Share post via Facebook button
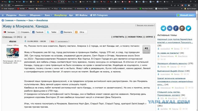This screenshot has height=111, width=198. click(38, 32)
